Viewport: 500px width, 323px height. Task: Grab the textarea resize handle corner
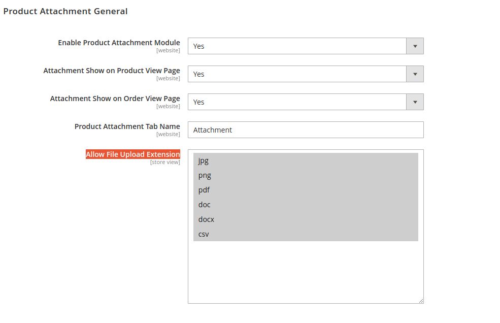coord(421,301)
